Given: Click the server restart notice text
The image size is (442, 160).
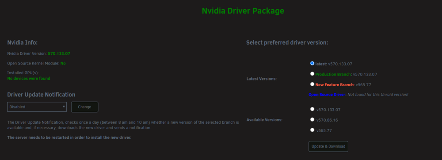Looking at the screenshot, I should click(x=69, y=137).
